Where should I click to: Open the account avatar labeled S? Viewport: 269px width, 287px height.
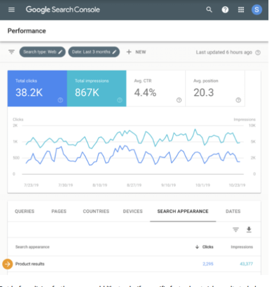(x=256, y=10)
